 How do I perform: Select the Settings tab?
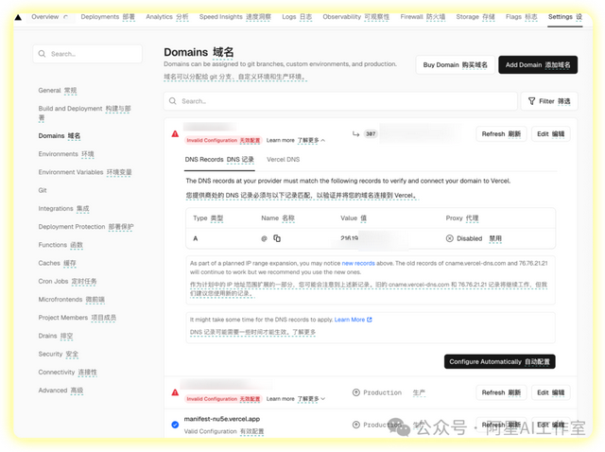[x=565, y=17]
